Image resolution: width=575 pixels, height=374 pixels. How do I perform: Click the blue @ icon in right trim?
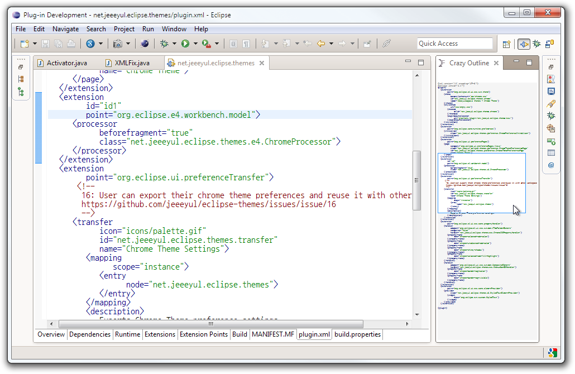point(551,165)
